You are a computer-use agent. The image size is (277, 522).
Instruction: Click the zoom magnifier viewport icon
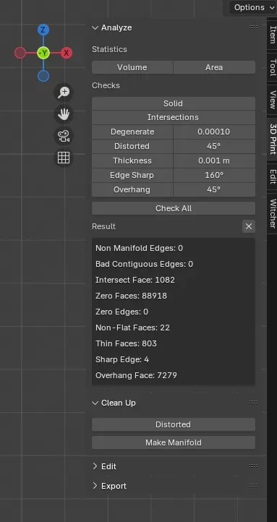pyautogui.click(x=64, y=93)
